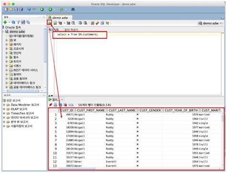Expand the 패키지 tree node
The height and width of the screenshot is (173, 227).
[x=7, y=44]
